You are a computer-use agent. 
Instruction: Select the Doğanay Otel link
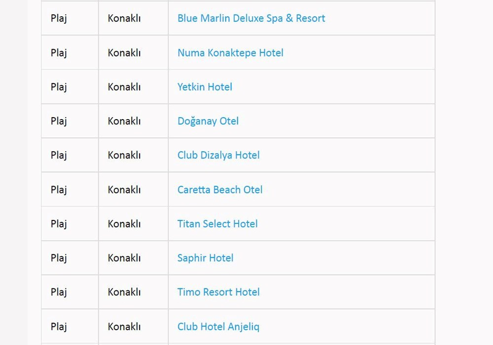(208, 121)
